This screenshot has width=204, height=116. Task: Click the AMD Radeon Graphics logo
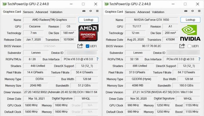(88, 33)
